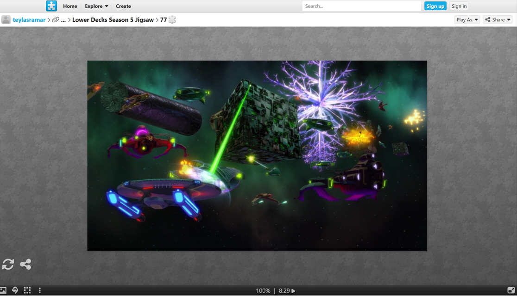Click the completed puzzle image
Screen dimensions: 517x296
click(257, 156)
